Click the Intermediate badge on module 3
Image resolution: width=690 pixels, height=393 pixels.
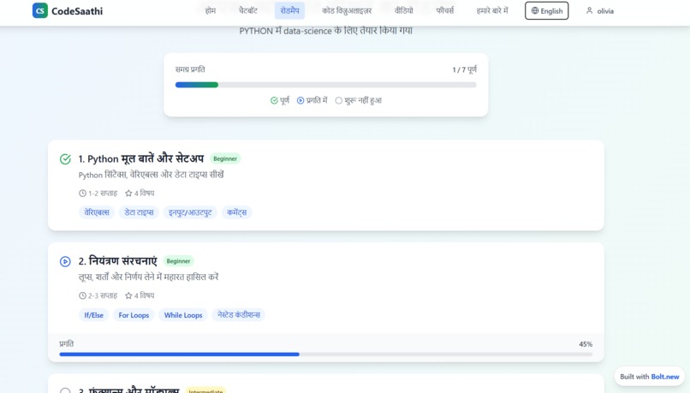click(x=205, y=390)
